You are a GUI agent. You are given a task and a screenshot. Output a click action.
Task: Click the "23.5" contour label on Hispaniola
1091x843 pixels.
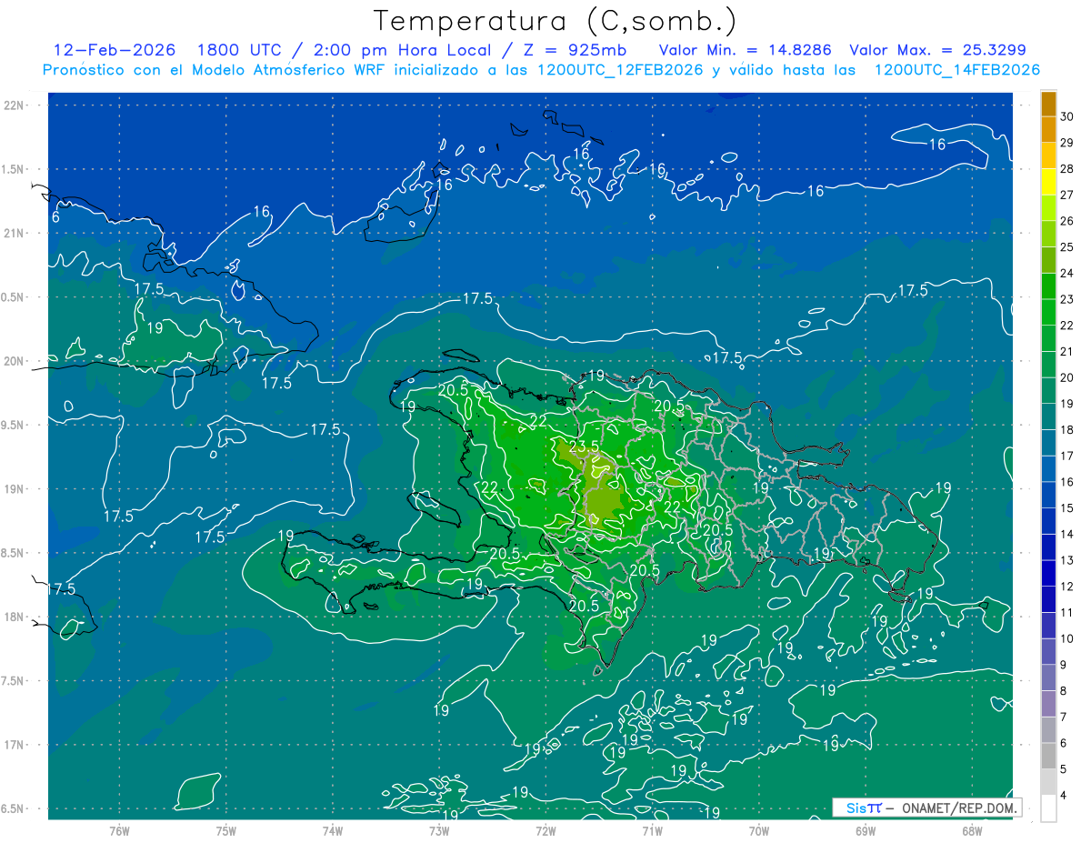tap(583, 447)
